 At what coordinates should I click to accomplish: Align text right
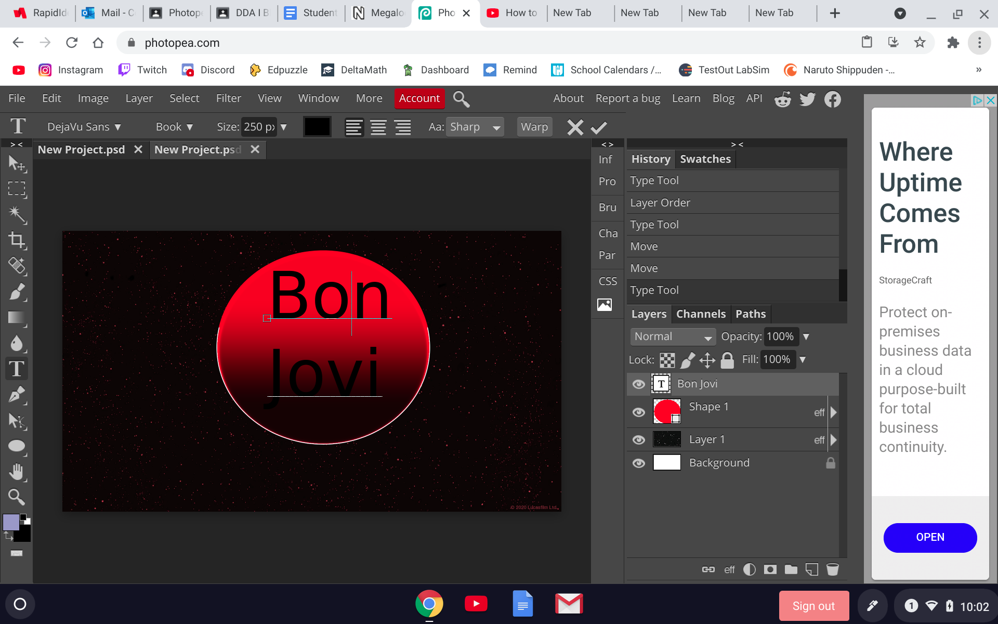[403, 127]
